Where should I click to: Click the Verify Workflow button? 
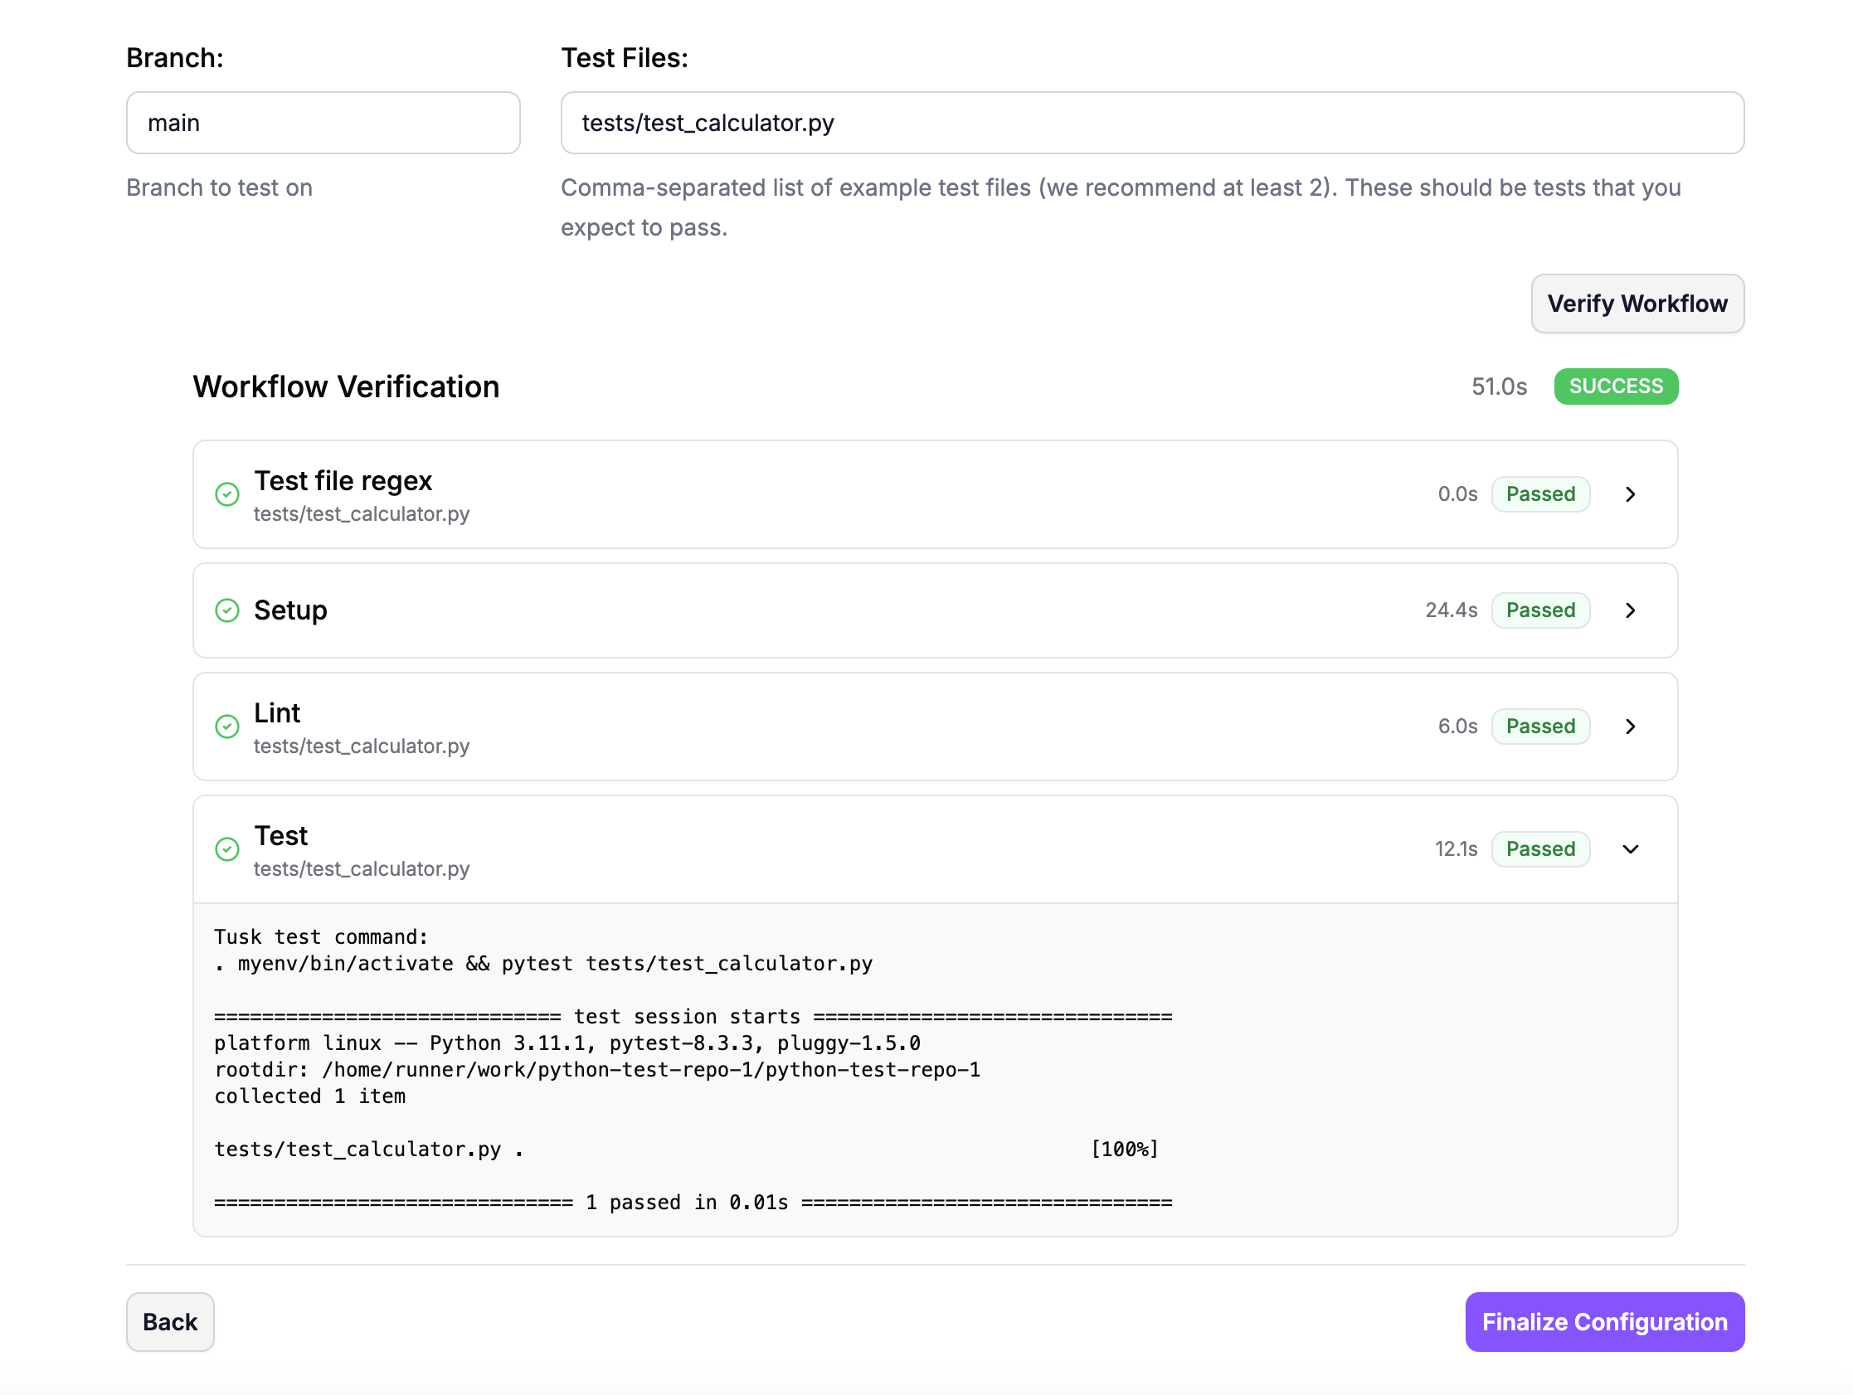click(x=1637, y=304)
